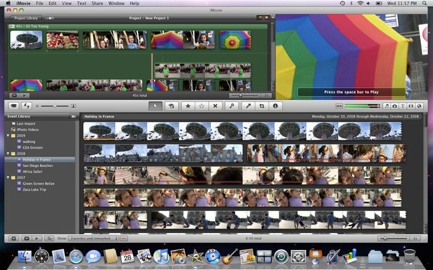Select Africa Safari event
433x270 pixels.
coord(32,172)
